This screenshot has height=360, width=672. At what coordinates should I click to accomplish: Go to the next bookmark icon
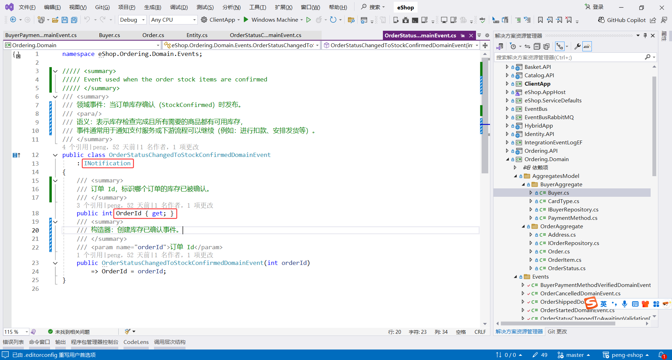[x=559, y=20]
